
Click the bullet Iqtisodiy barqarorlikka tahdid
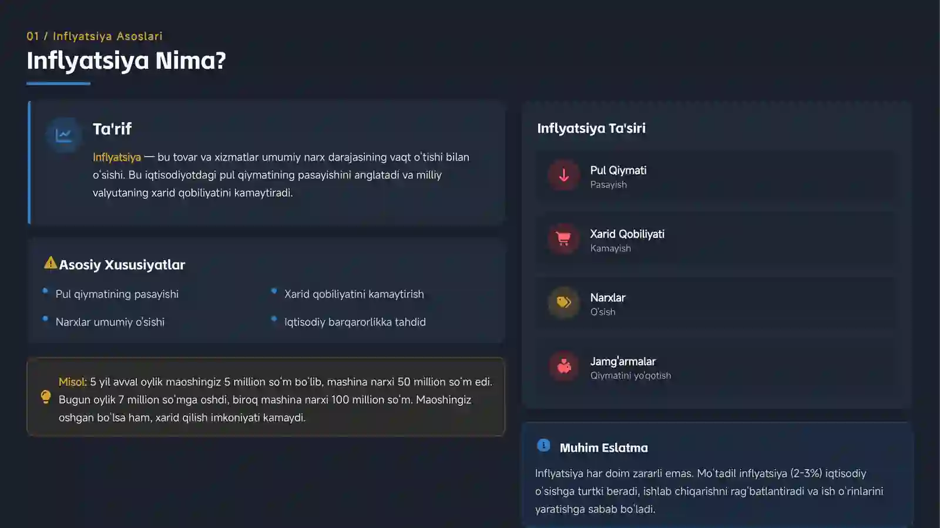[x=355, y=322]
